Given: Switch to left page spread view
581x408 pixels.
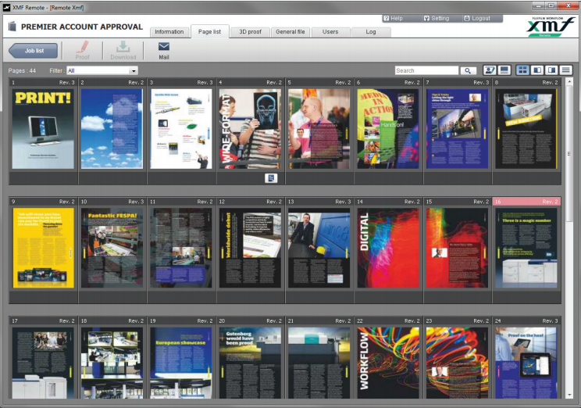Looking at the screenshot, I should coord(537,70).
